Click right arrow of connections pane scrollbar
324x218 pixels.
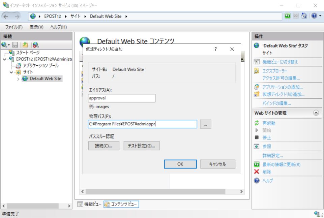pos(69,206)
